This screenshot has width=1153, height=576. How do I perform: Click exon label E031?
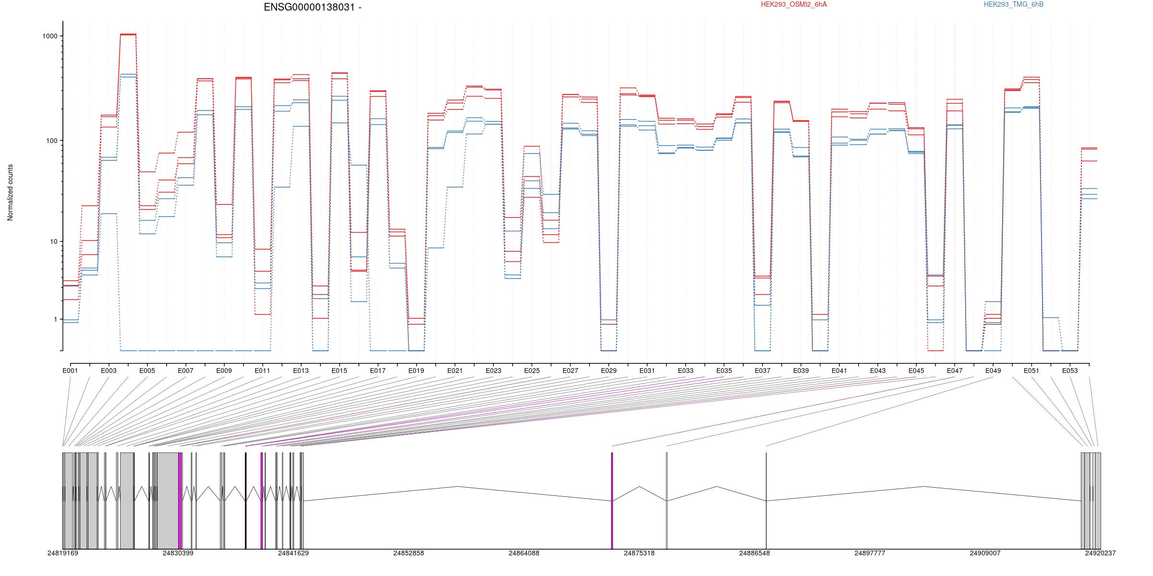[647, 371]
